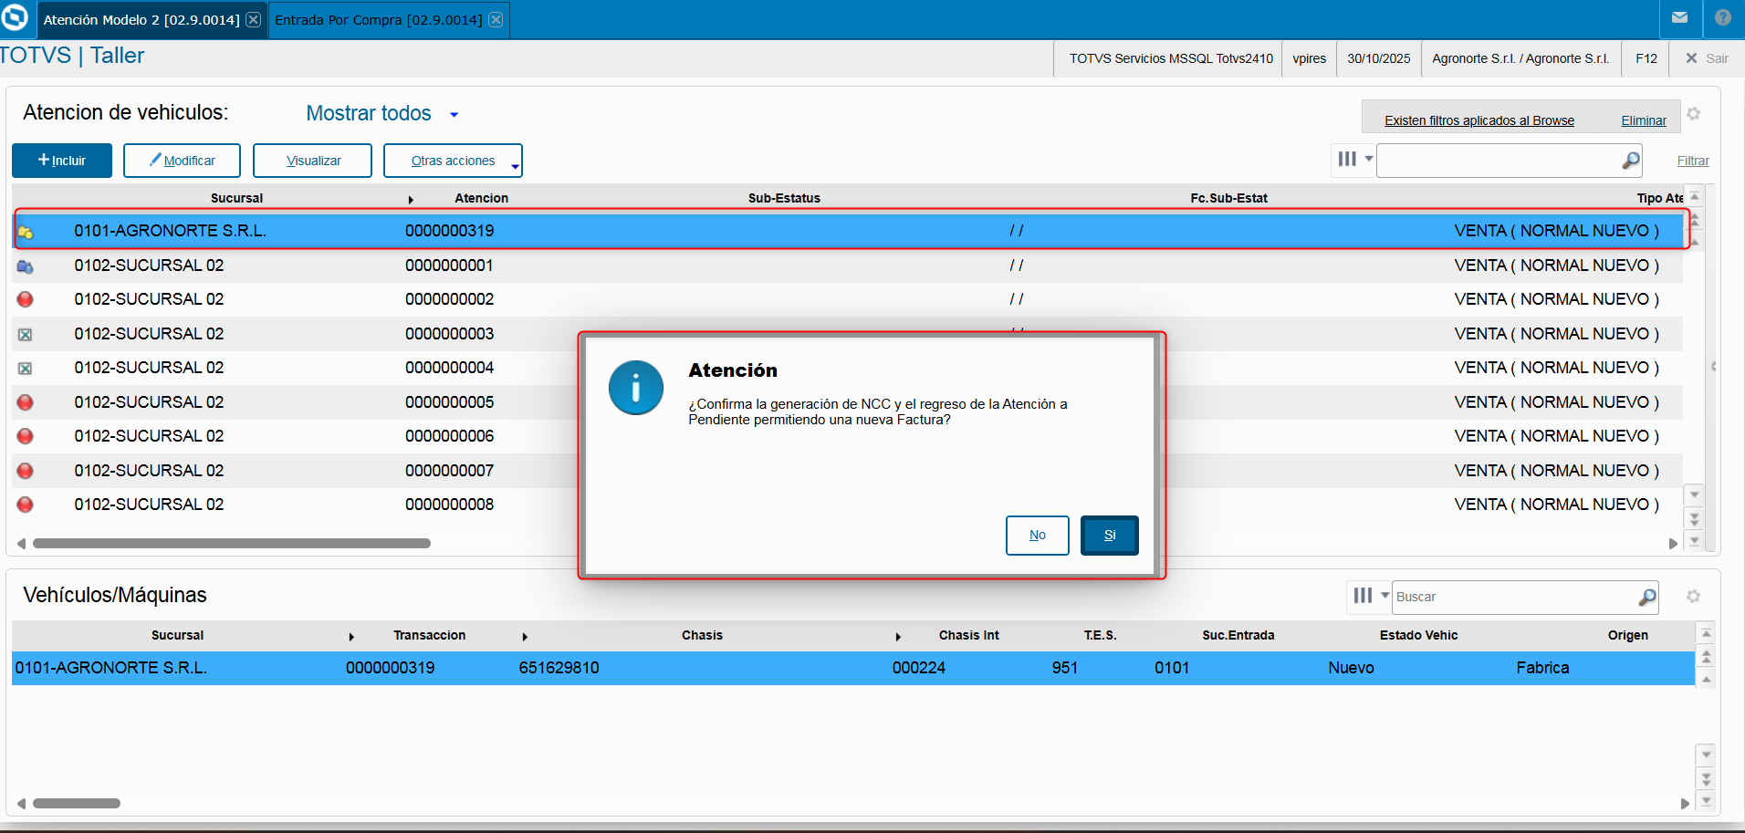Open settings gear next to Eliminar link

(x=1693, y=114)
